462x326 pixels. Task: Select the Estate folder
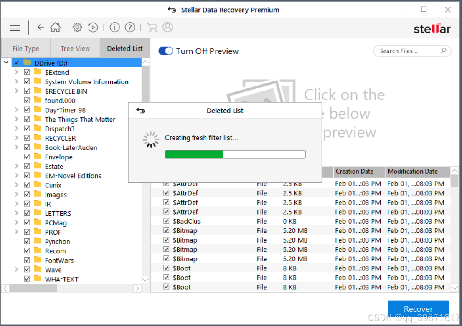click(x=54, y=167)
